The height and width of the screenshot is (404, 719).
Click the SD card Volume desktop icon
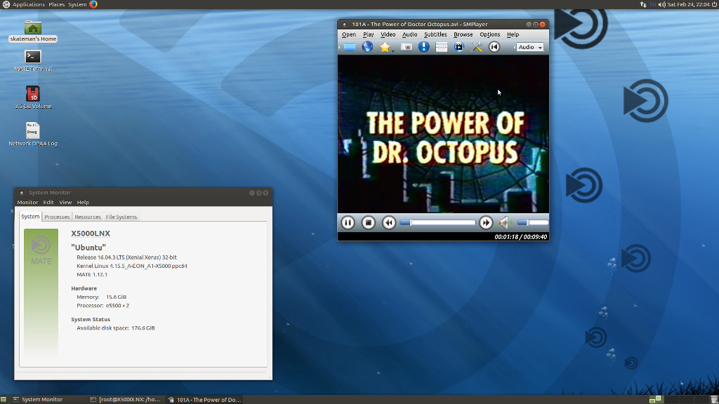point(33,97)
